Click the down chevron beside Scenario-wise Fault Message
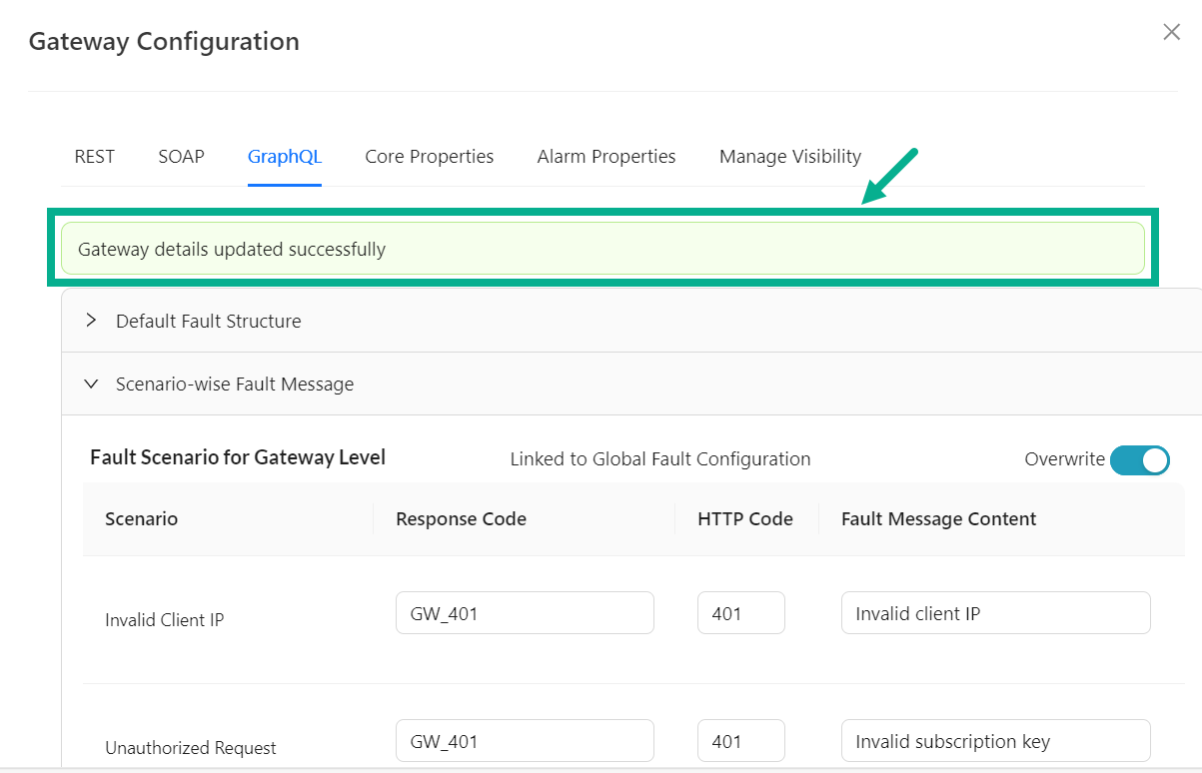 91,384
